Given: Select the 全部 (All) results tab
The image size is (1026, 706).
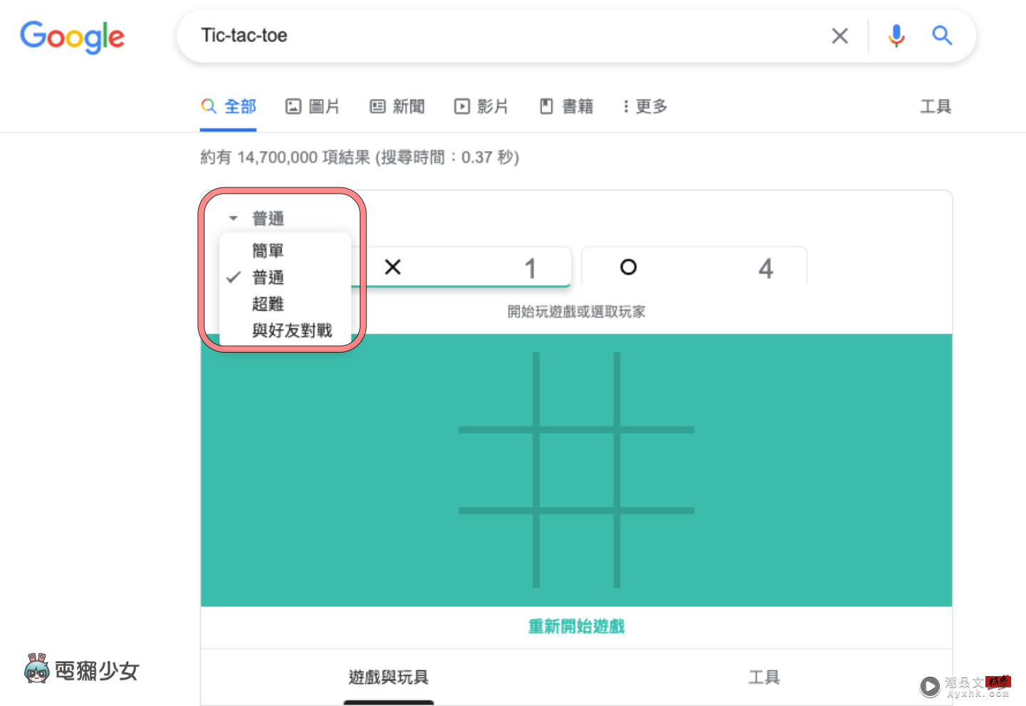Looking at the screenshot, I should tap(228, 107).
